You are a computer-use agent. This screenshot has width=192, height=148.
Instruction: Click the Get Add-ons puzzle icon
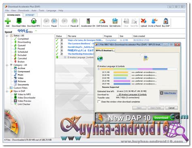115,21
